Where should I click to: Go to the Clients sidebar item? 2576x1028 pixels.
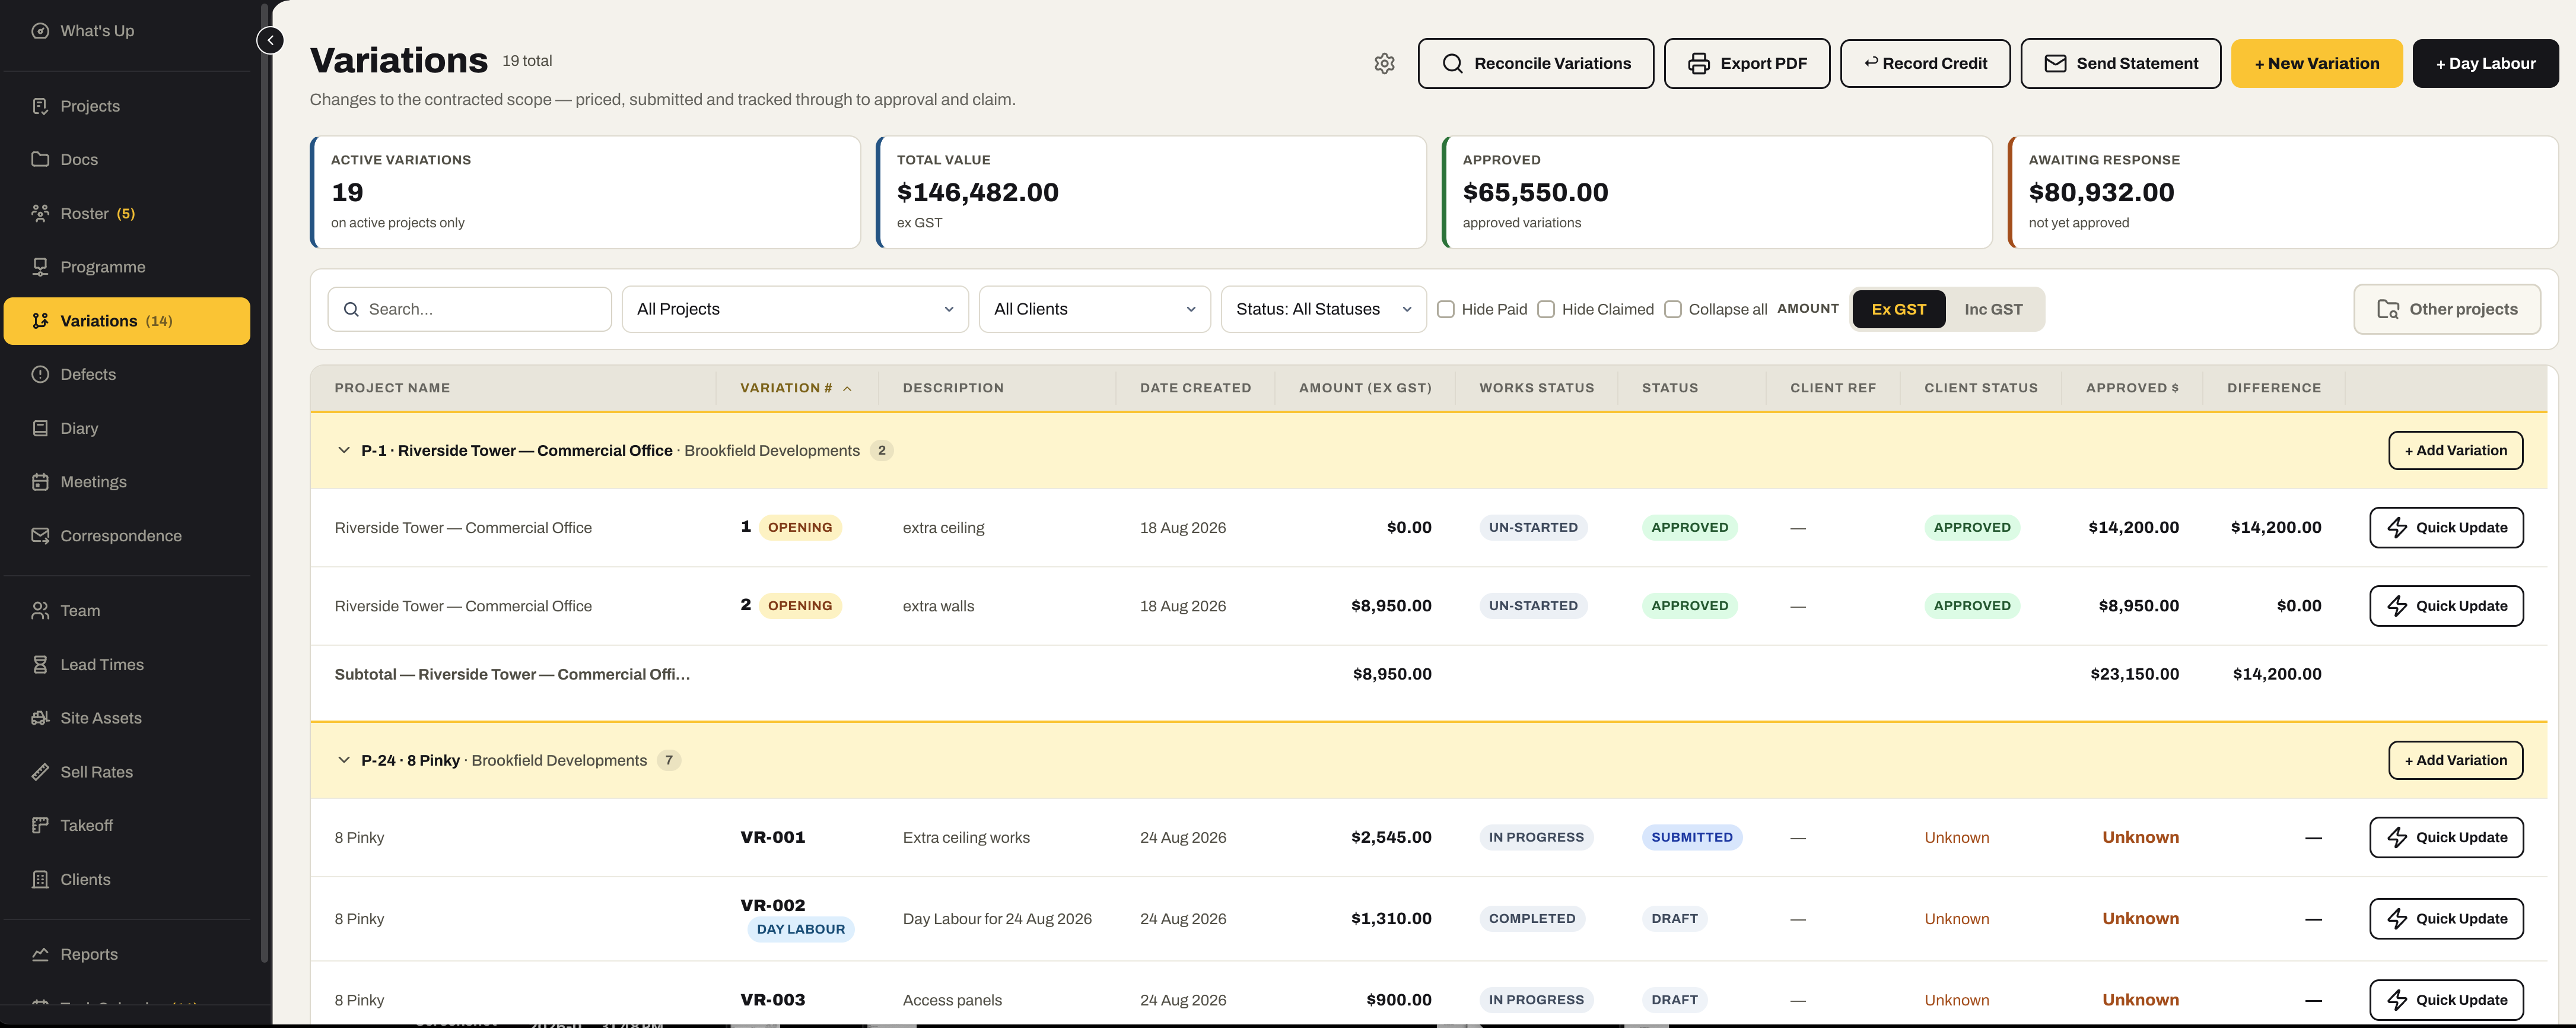tap(127, 880)
